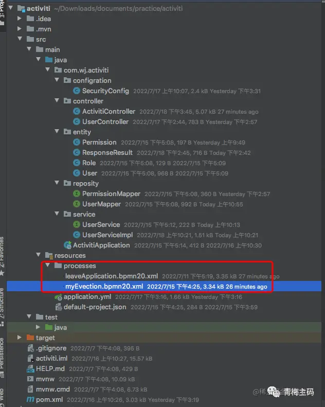325x407 pixels.
Task: Click the green test java folder icon
Action: click(x=49, y=327)
